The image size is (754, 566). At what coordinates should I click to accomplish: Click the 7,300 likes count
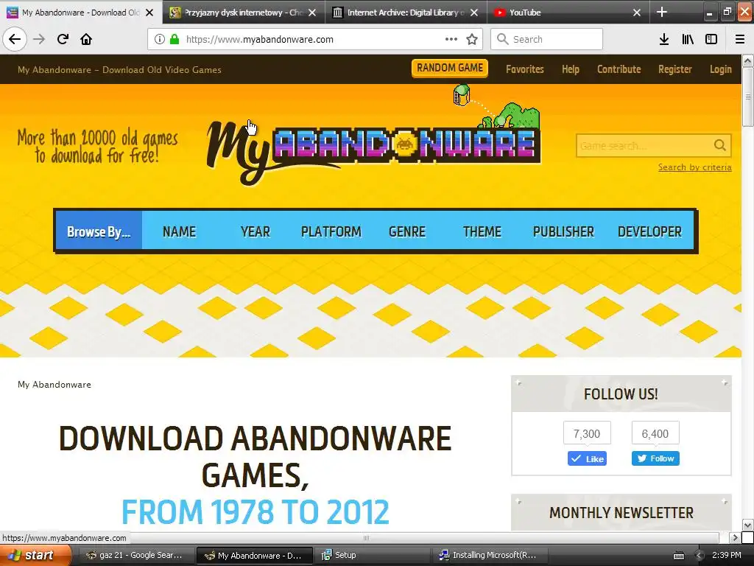(x=587, y=433)
